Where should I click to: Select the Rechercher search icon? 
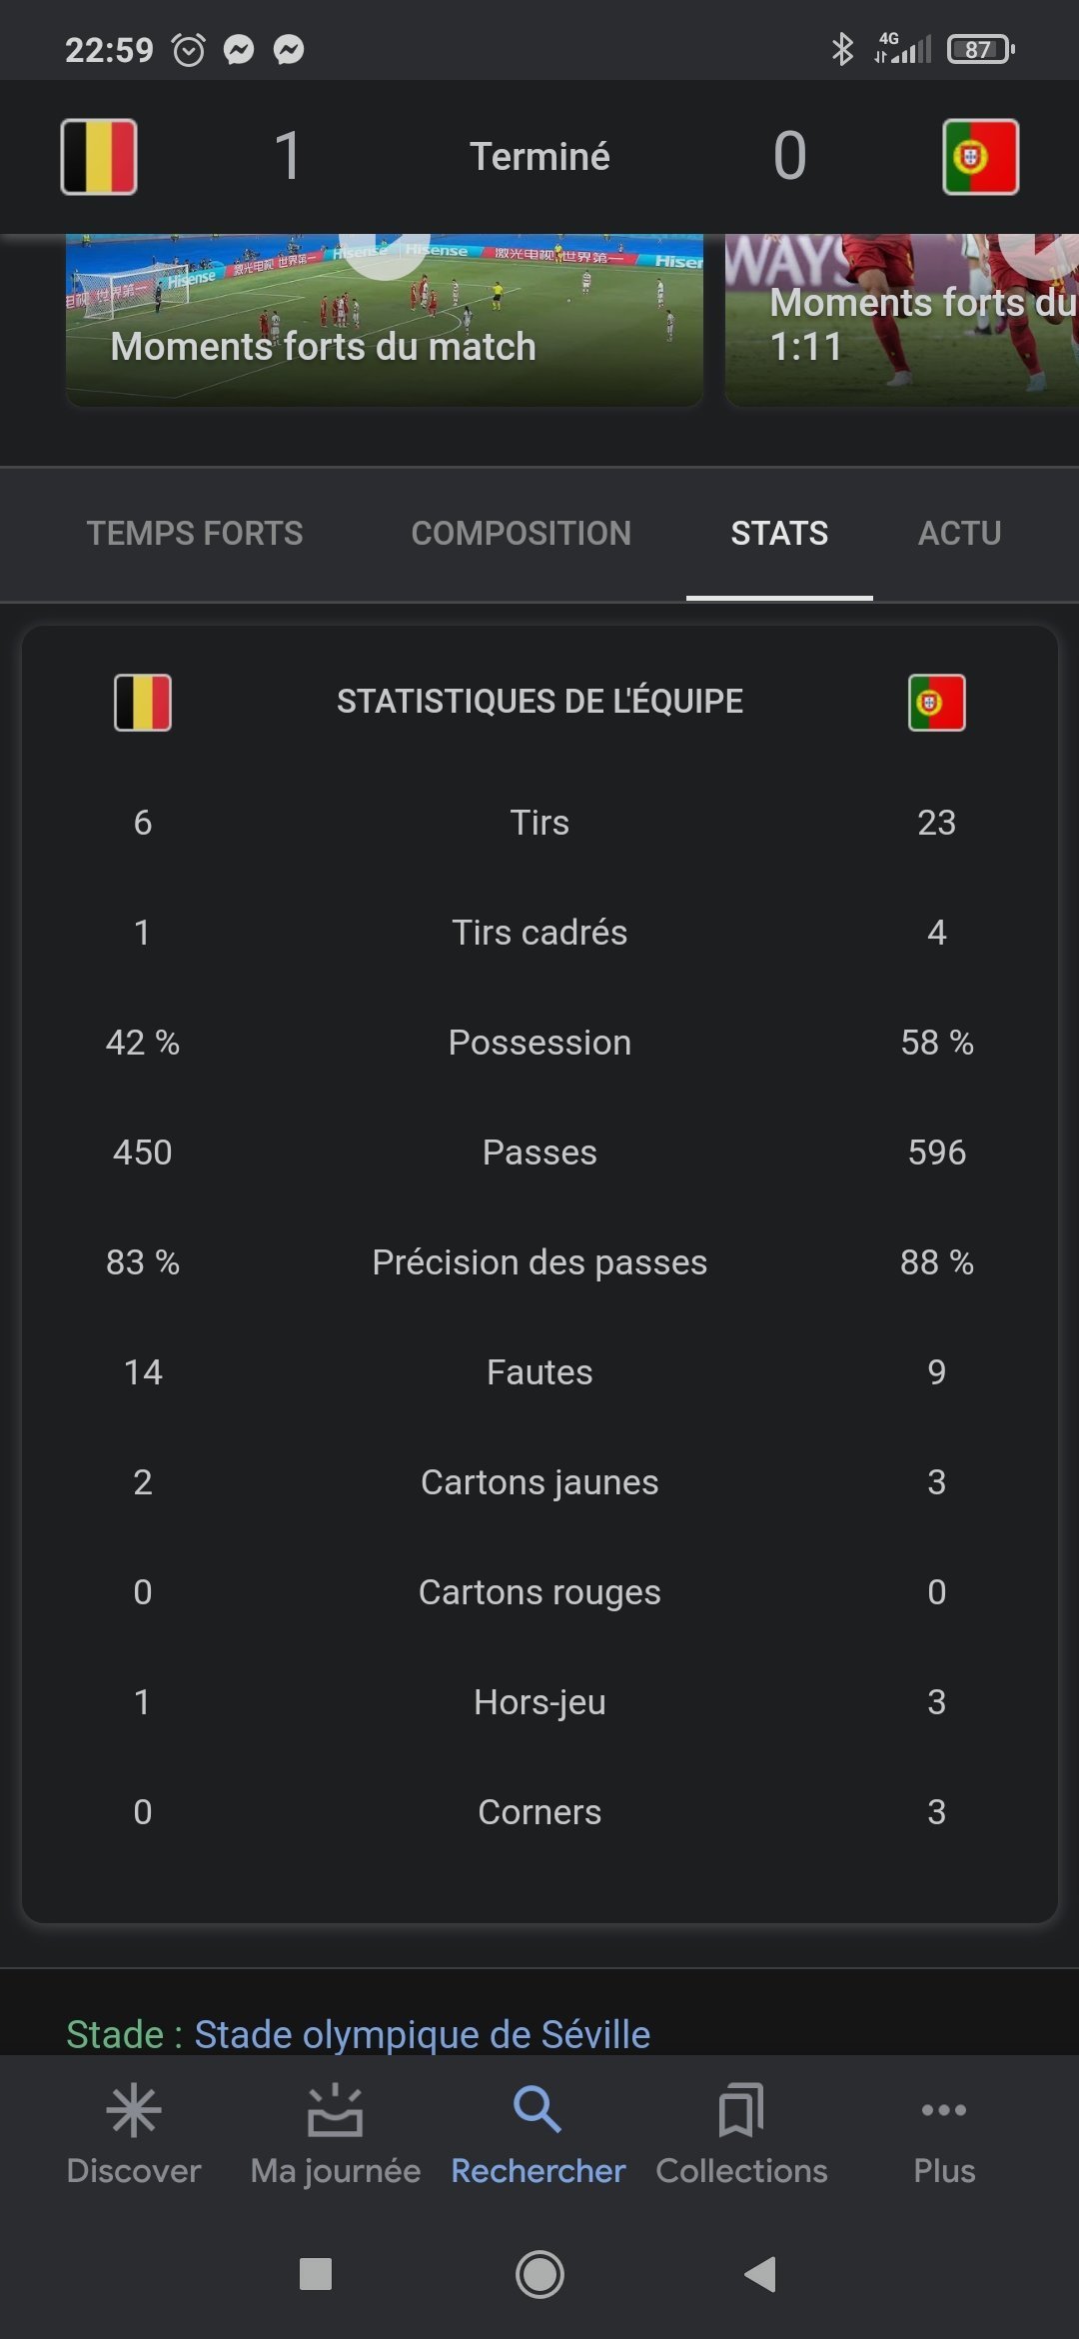pos(538,2110)
